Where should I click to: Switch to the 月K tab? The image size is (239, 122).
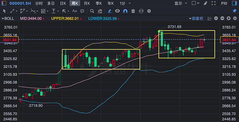[87, 3]
